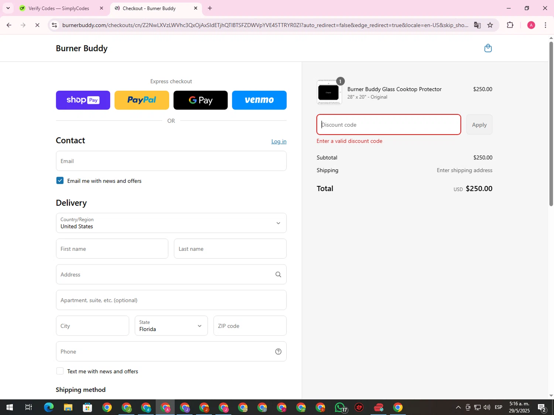Click the translate page icon
Screen dimensions: 554x415
point(477,25)
